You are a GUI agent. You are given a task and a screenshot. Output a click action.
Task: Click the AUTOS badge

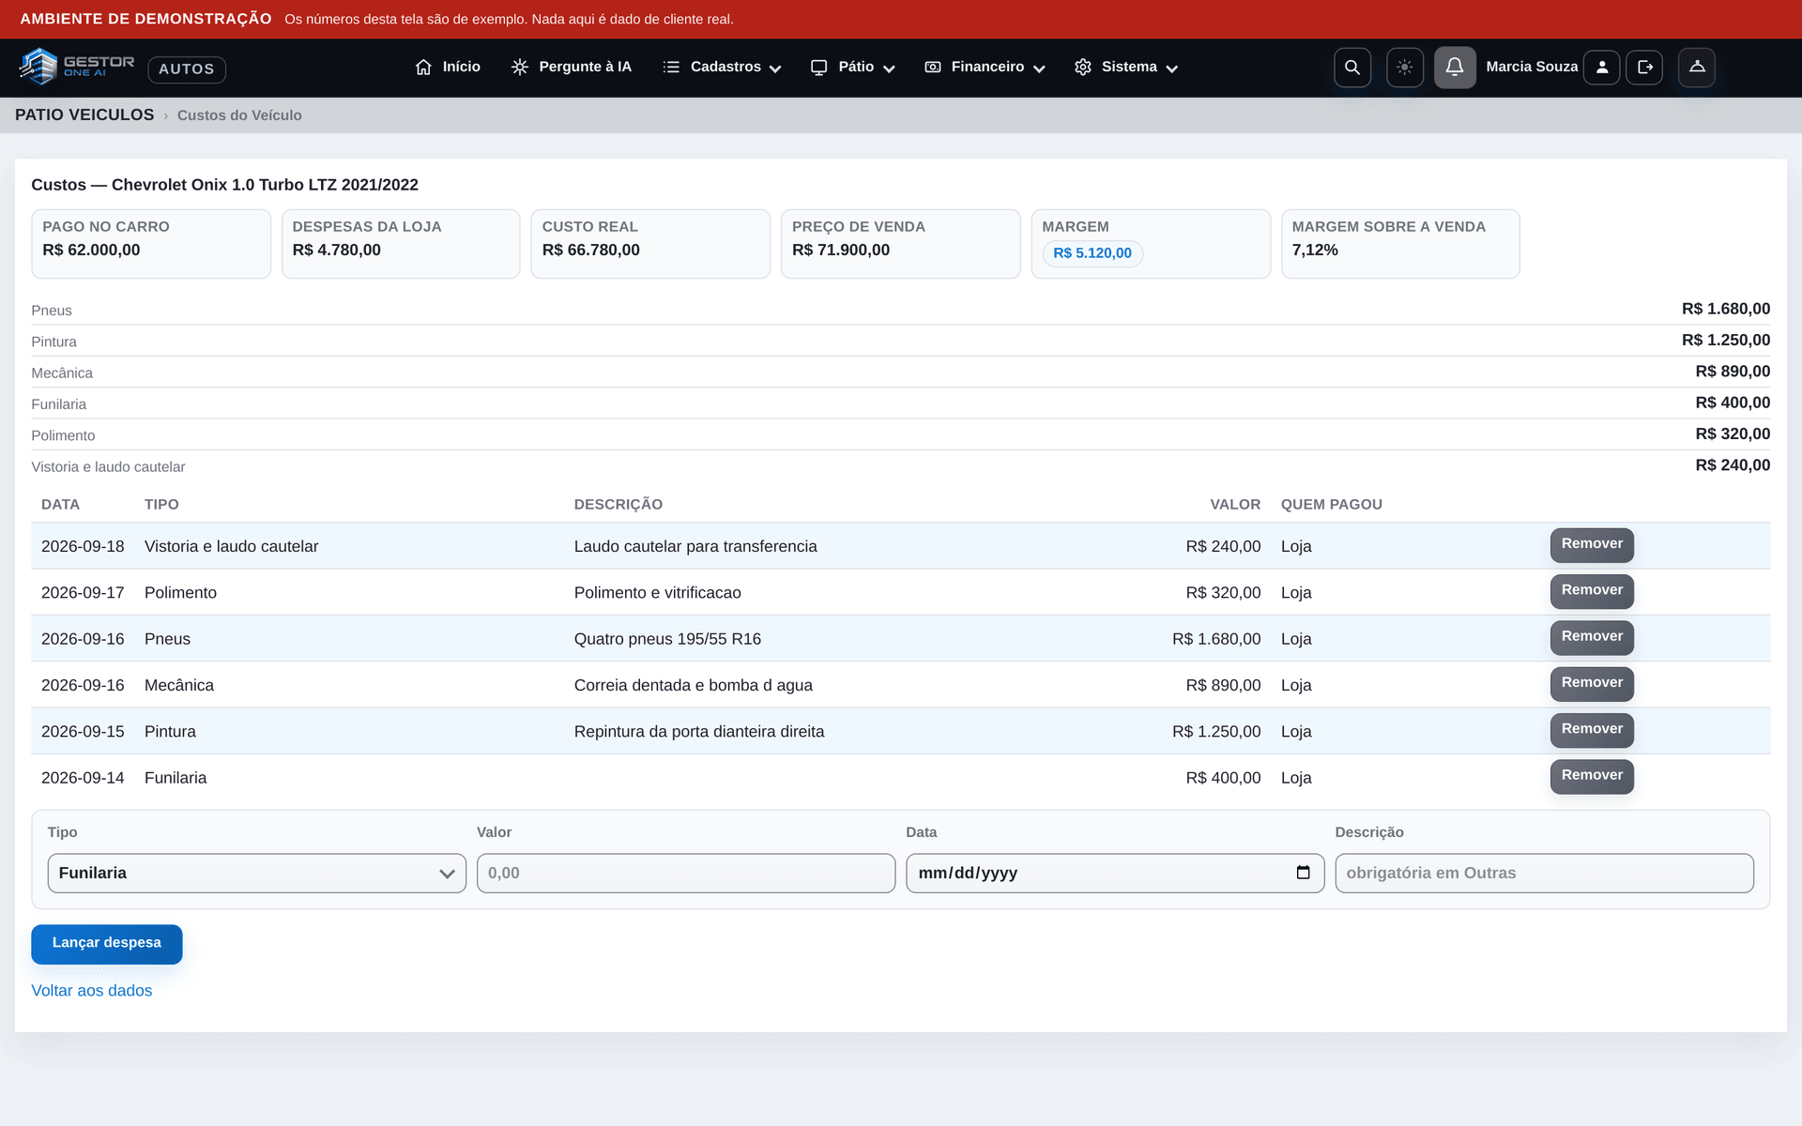(187, 68)
